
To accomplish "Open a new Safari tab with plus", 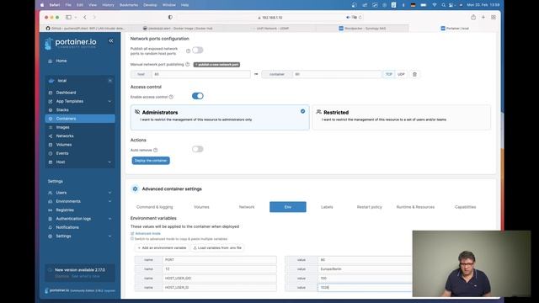I will pos(483,17).
